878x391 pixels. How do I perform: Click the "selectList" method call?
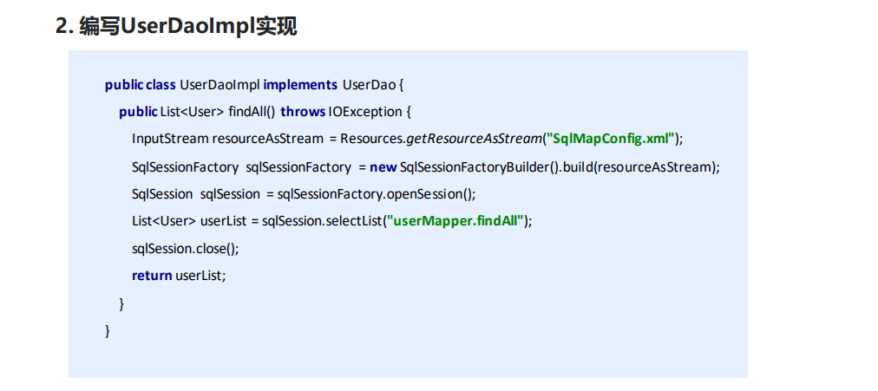352,221
